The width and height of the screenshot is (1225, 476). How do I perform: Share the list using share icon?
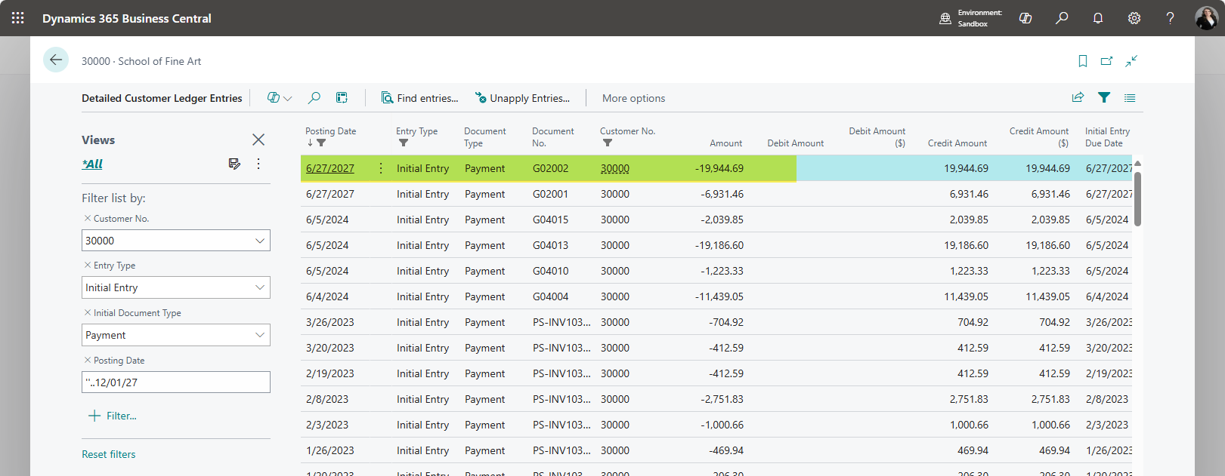pyautogui.click(x=1078, y=97)
